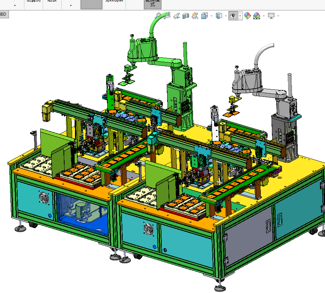
Task: Click the View Settings monitor icon
Action: (271, 16)
